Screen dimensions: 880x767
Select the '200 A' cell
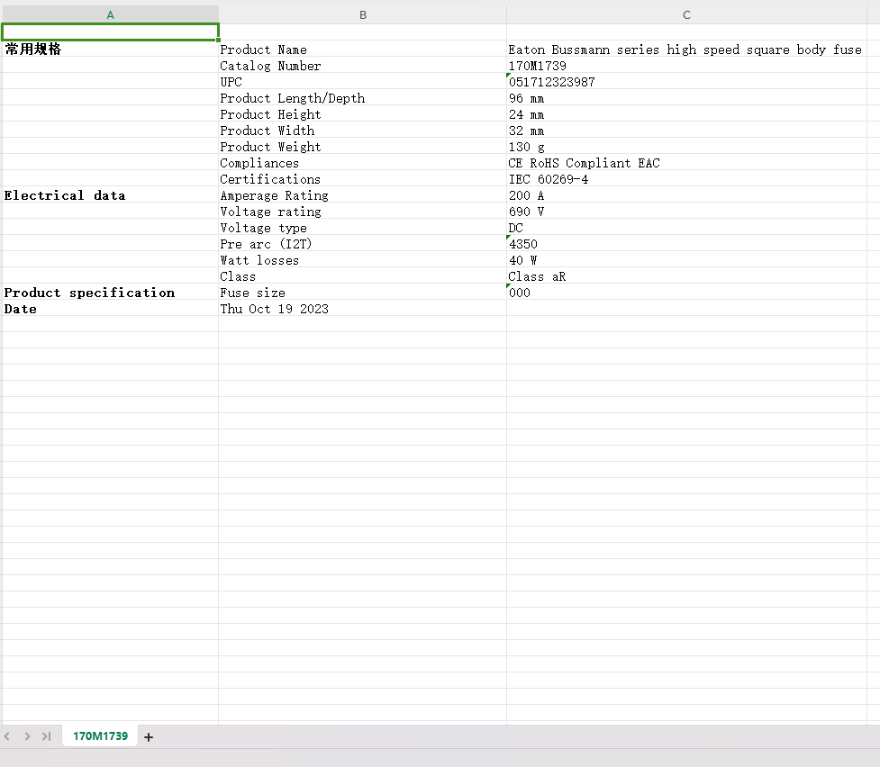[686, 194]
